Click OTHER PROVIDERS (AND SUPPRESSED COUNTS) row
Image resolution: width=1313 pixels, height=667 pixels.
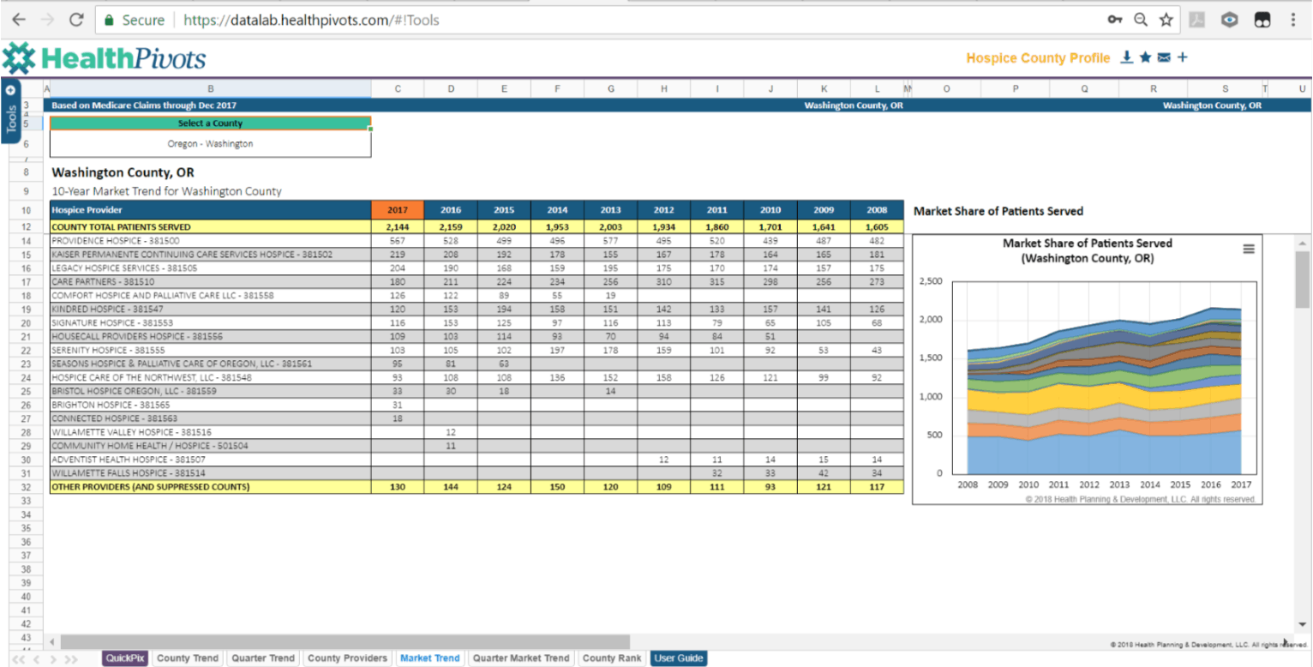pyautogui.click(x=211, y=487)
